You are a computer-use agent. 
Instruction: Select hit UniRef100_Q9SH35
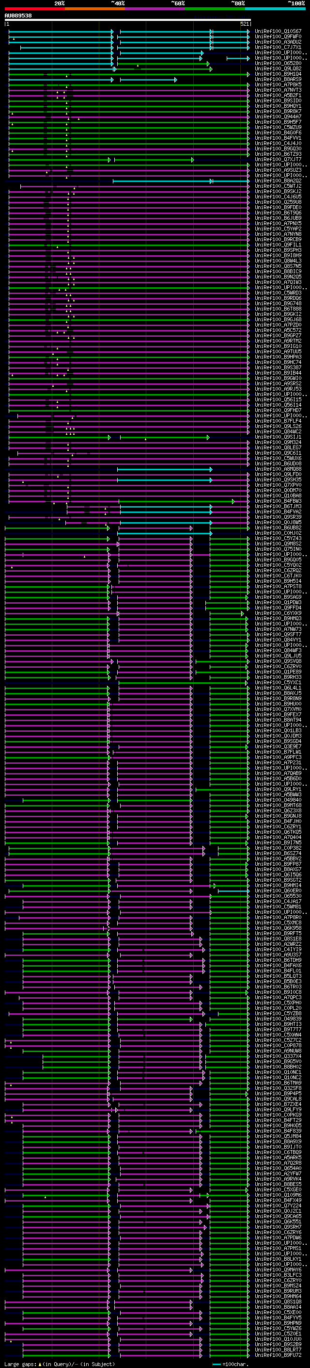[x=278, y=479]
